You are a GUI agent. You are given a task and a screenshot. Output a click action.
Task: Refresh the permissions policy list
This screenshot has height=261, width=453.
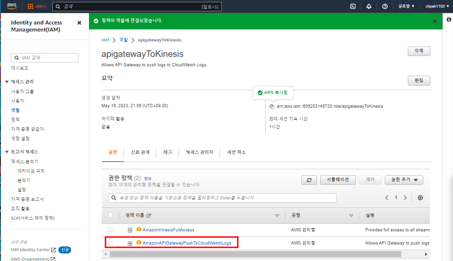coord(309,180)
